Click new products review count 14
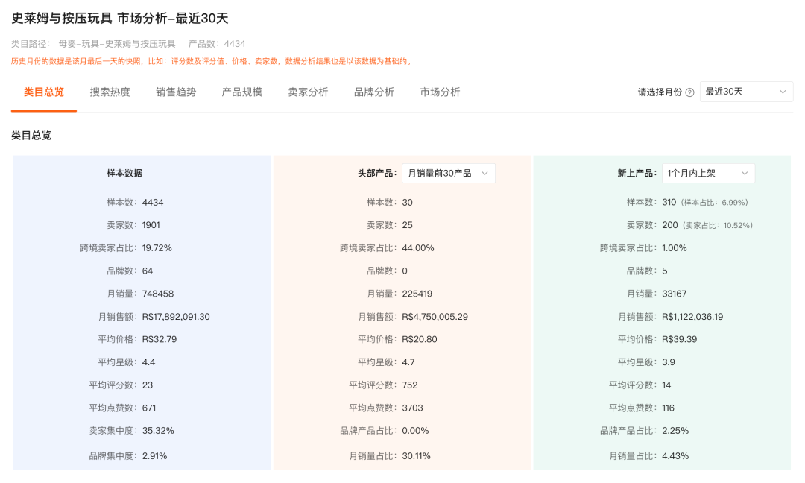 click(666, 385)
